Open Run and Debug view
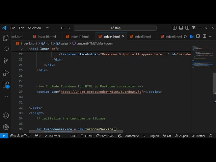The width and height of the screenshot is (216, 162). (x=6, y=73)
